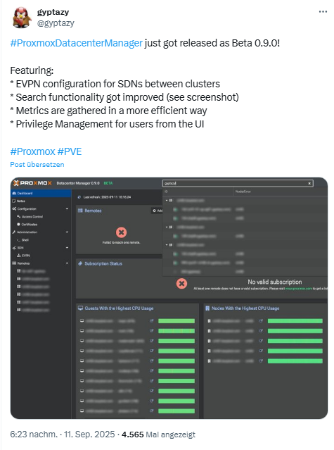Click the Access Control key icon
The height and width of the screenshot is (450, 334).
coord(18,216)
